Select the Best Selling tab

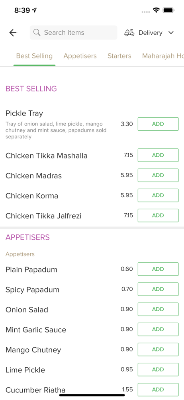[34, 56]
